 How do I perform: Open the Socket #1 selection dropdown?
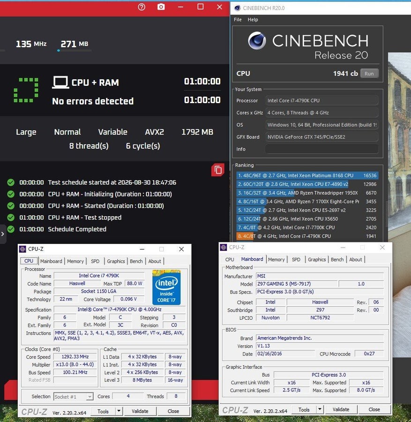pos(74,396)
